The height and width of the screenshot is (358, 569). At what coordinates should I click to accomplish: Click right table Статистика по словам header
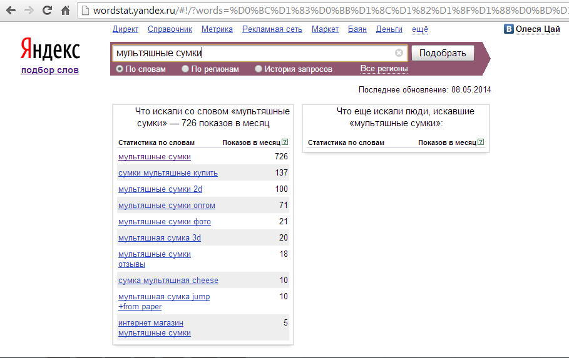[346, 143]
